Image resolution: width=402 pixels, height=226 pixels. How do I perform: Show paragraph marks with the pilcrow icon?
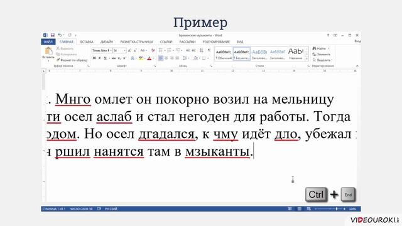[x=209, y=50]
